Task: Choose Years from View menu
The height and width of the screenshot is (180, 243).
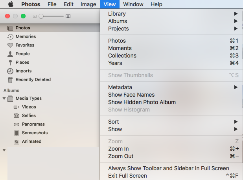Action: tap(171, 63)
